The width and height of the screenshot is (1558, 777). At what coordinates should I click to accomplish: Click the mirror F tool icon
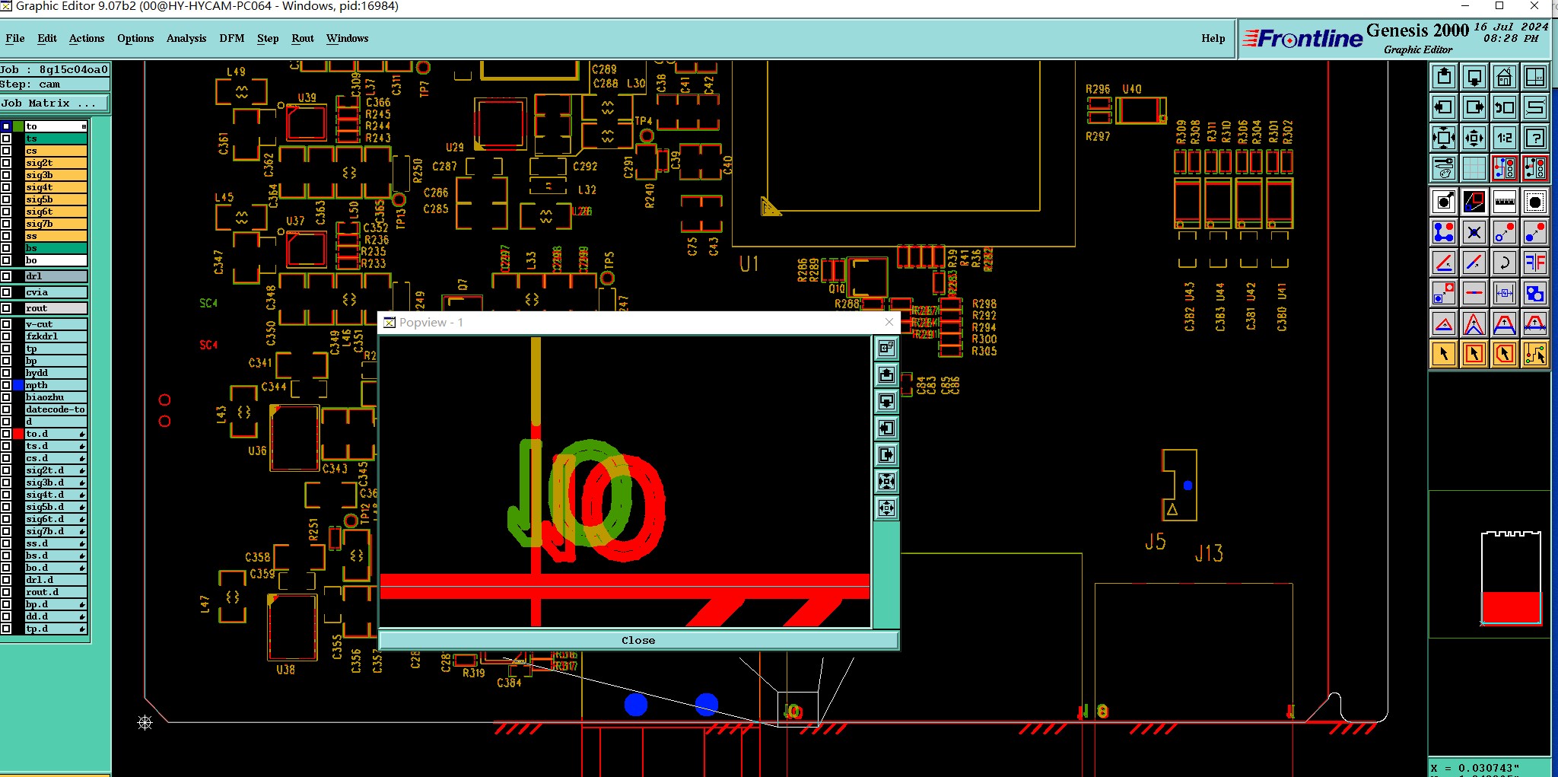coord(1535,263)
